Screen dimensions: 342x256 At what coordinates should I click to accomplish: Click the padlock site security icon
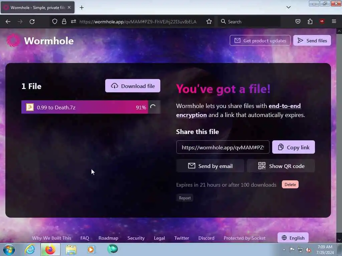click(x=64, y=22)
